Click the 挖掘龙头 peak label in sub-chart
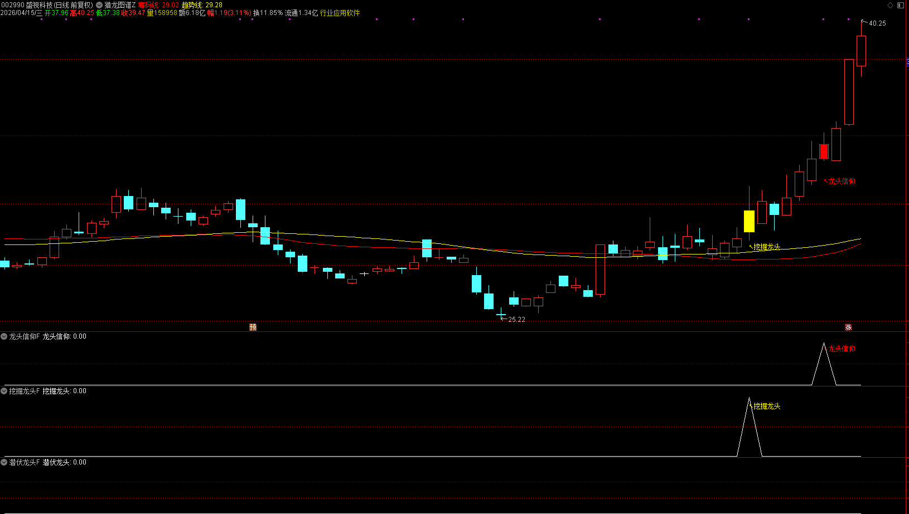The image size is (909, 514). (x=767, y=407)
